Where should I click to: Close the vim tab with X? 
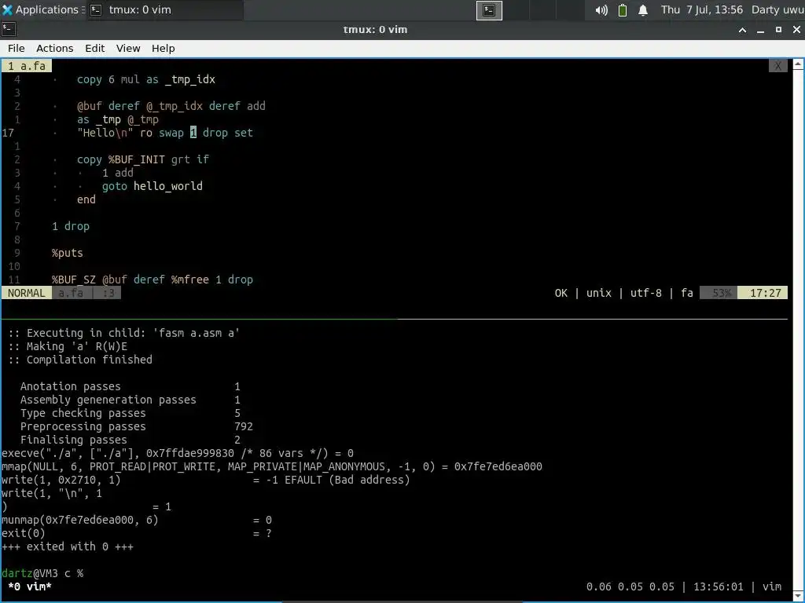pyautogui.click(x=777, y=66)
